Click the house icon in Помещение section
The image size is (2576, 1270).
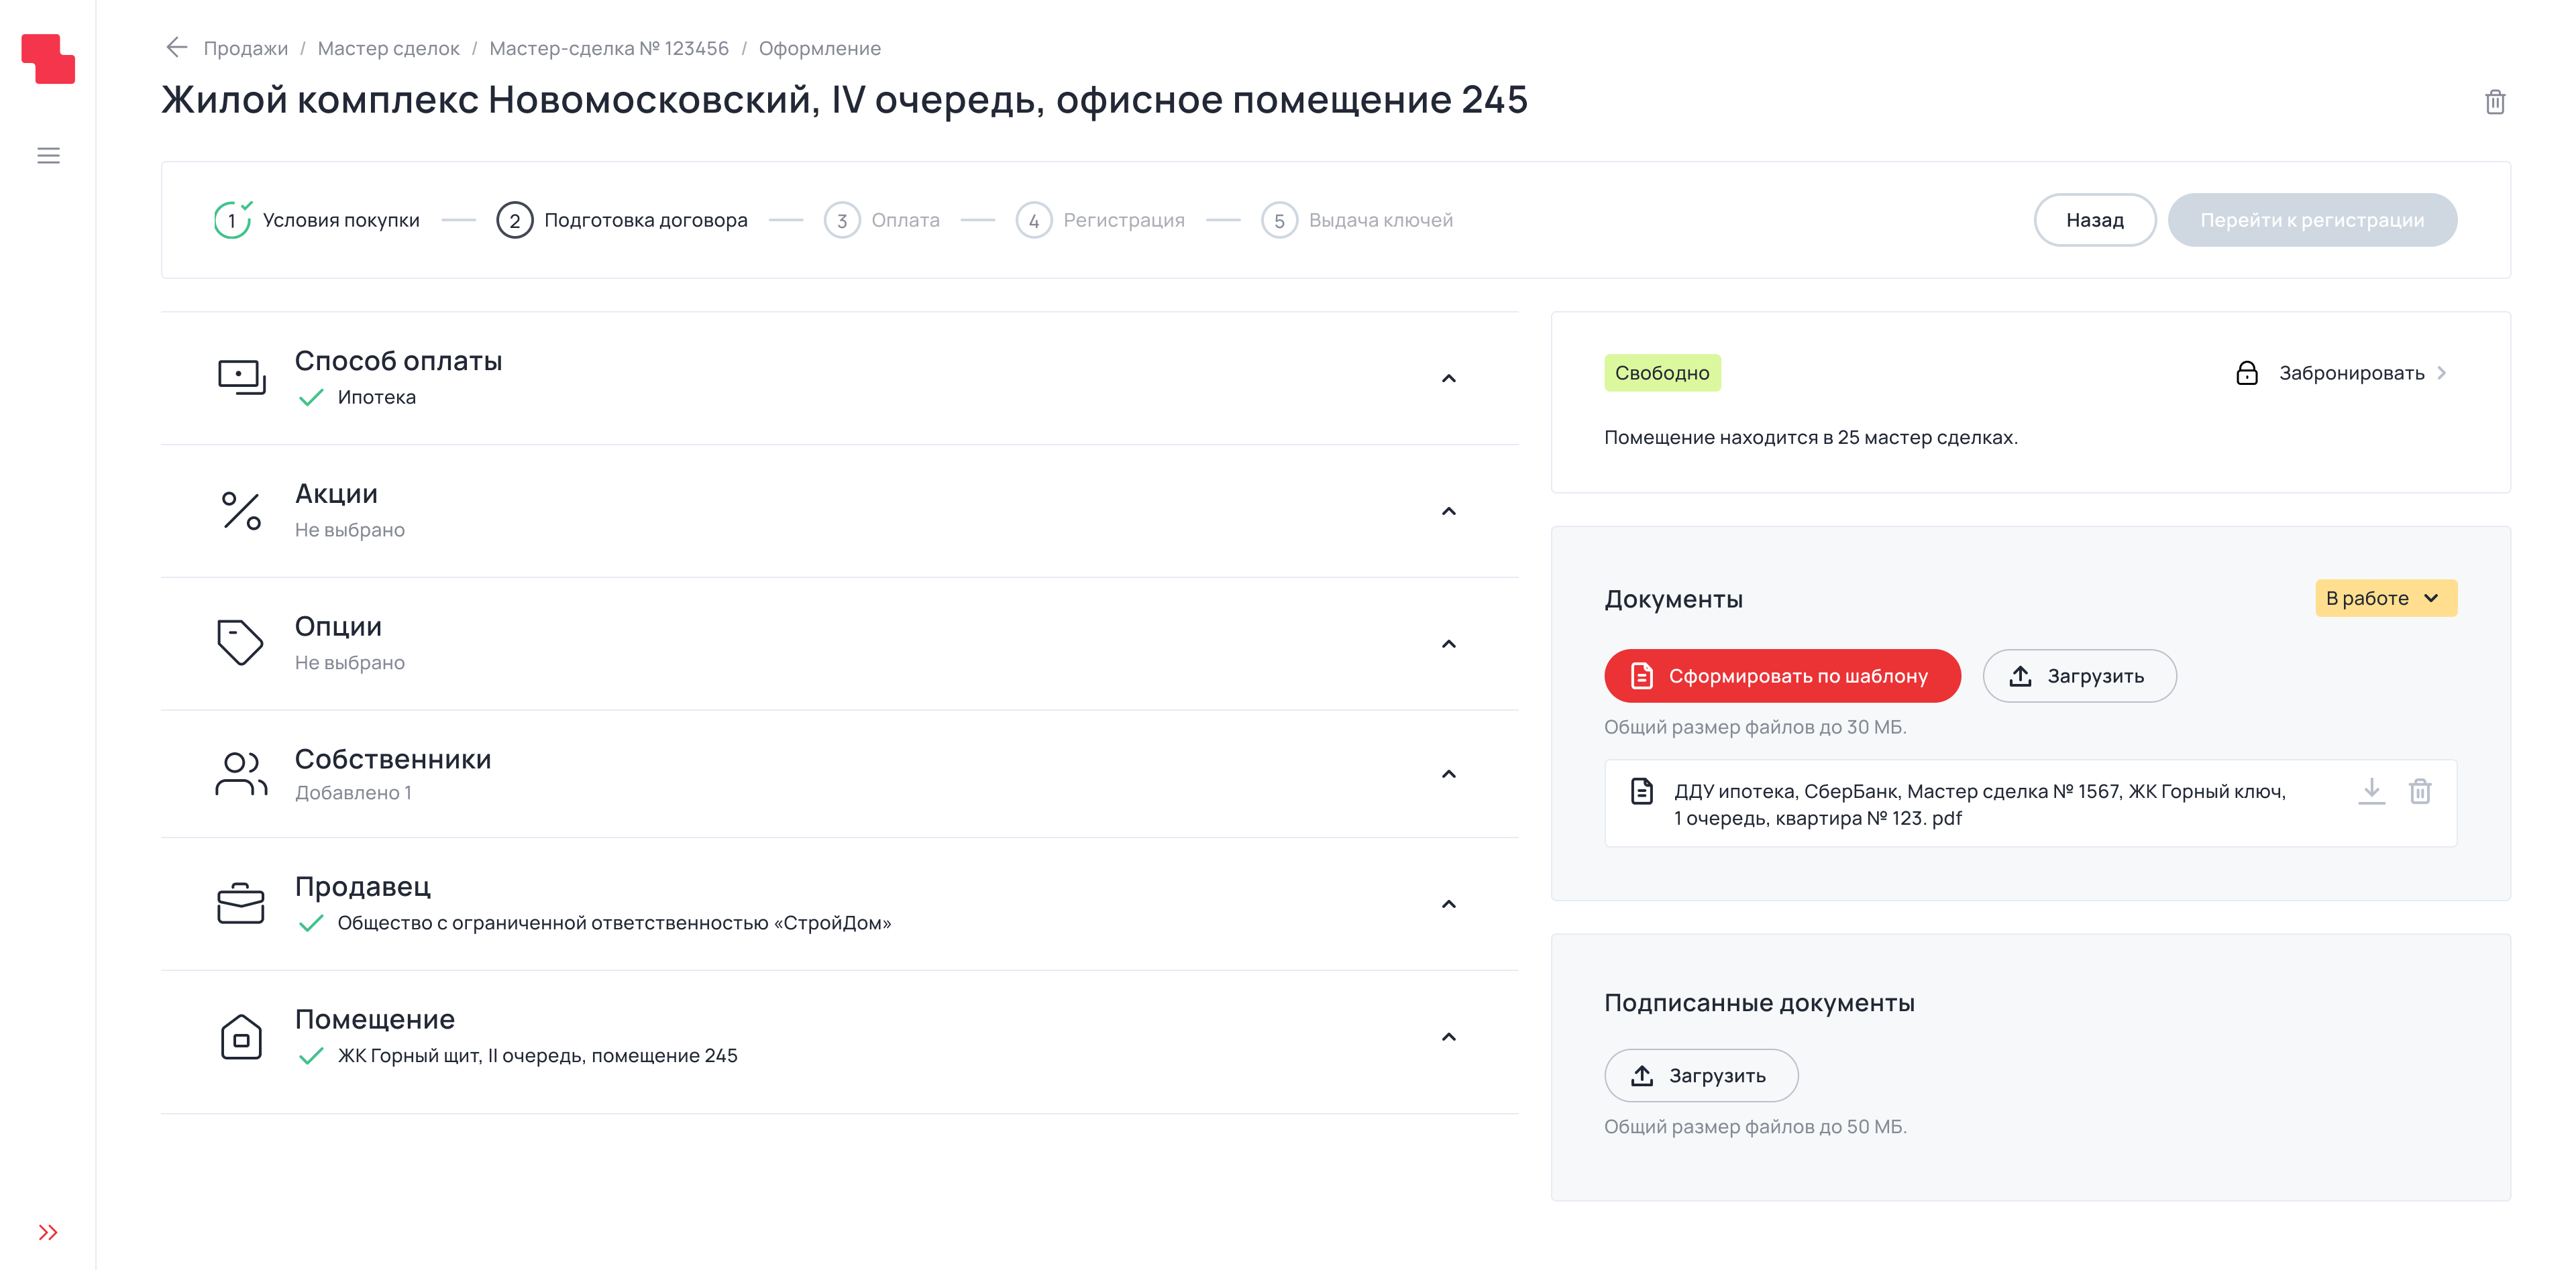(240, 1037)
